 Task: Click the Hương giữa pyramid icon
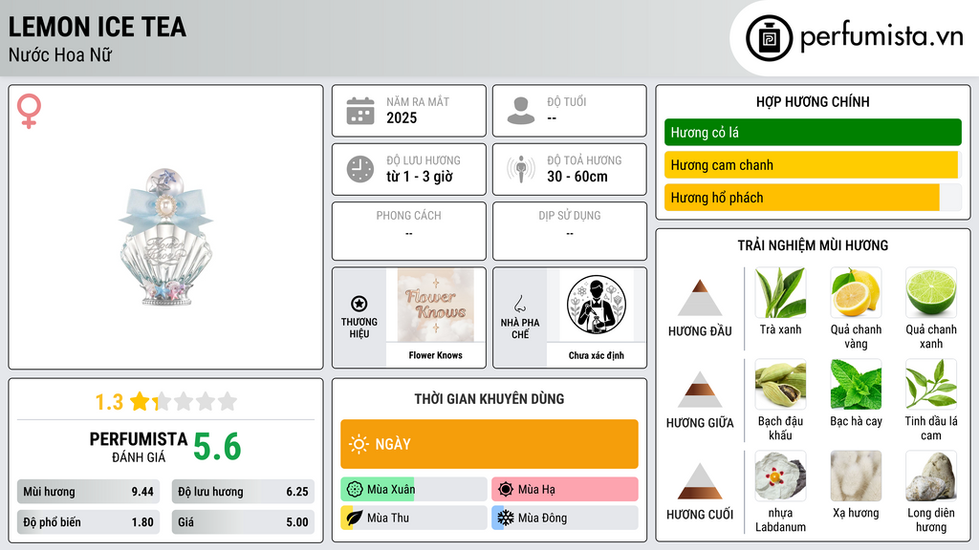point(700,390)
